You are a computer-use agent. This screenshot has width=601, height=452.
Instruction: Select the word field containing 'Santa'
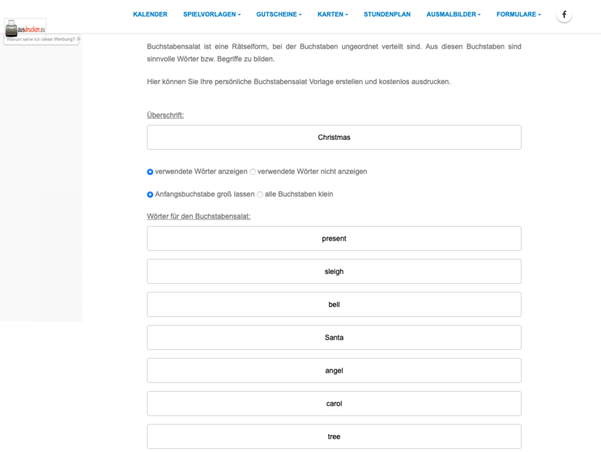334,338
